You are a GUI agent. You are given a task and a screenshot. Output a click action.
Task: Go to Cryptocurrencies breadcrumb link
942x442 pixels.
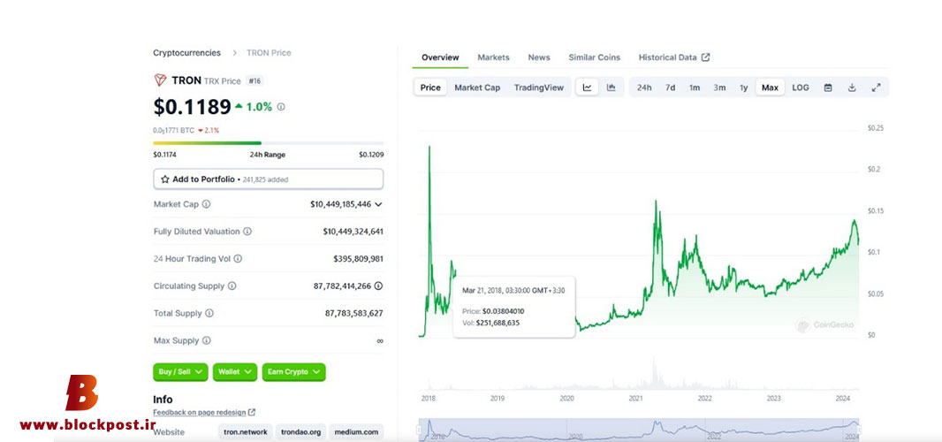[x=186, y=53]
